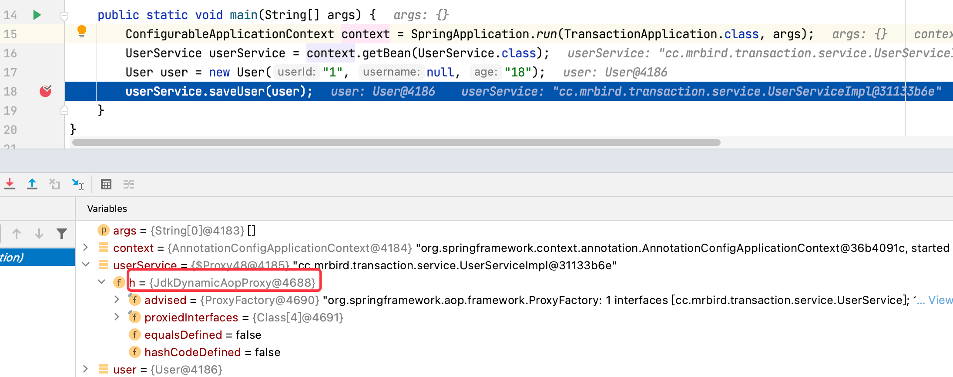Click the Step Into download-arrow icon
This screenshot has height=377, width=953.
click(x=10, y=184)
